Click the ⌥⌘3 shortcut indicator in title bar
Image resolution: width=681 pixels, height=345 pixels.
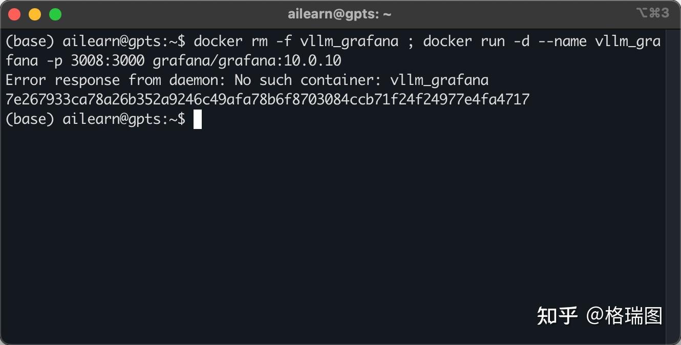click(652, 13)
